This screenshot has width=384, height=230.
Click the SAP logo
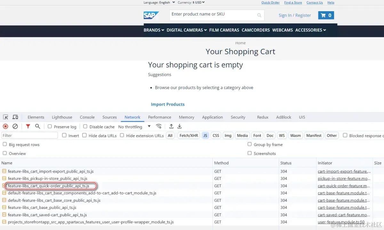[151, 15]
